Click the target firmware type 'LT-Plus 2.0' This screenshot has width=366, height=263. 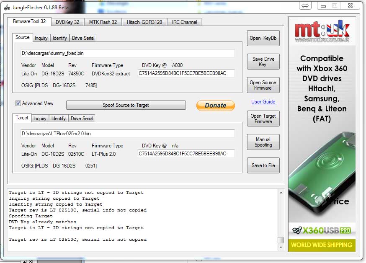click(103, 154)
